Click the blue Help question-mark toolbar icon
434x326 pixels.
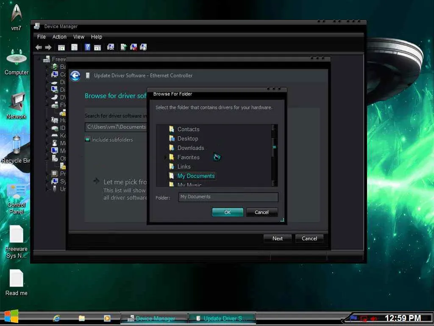click(87, 47)
